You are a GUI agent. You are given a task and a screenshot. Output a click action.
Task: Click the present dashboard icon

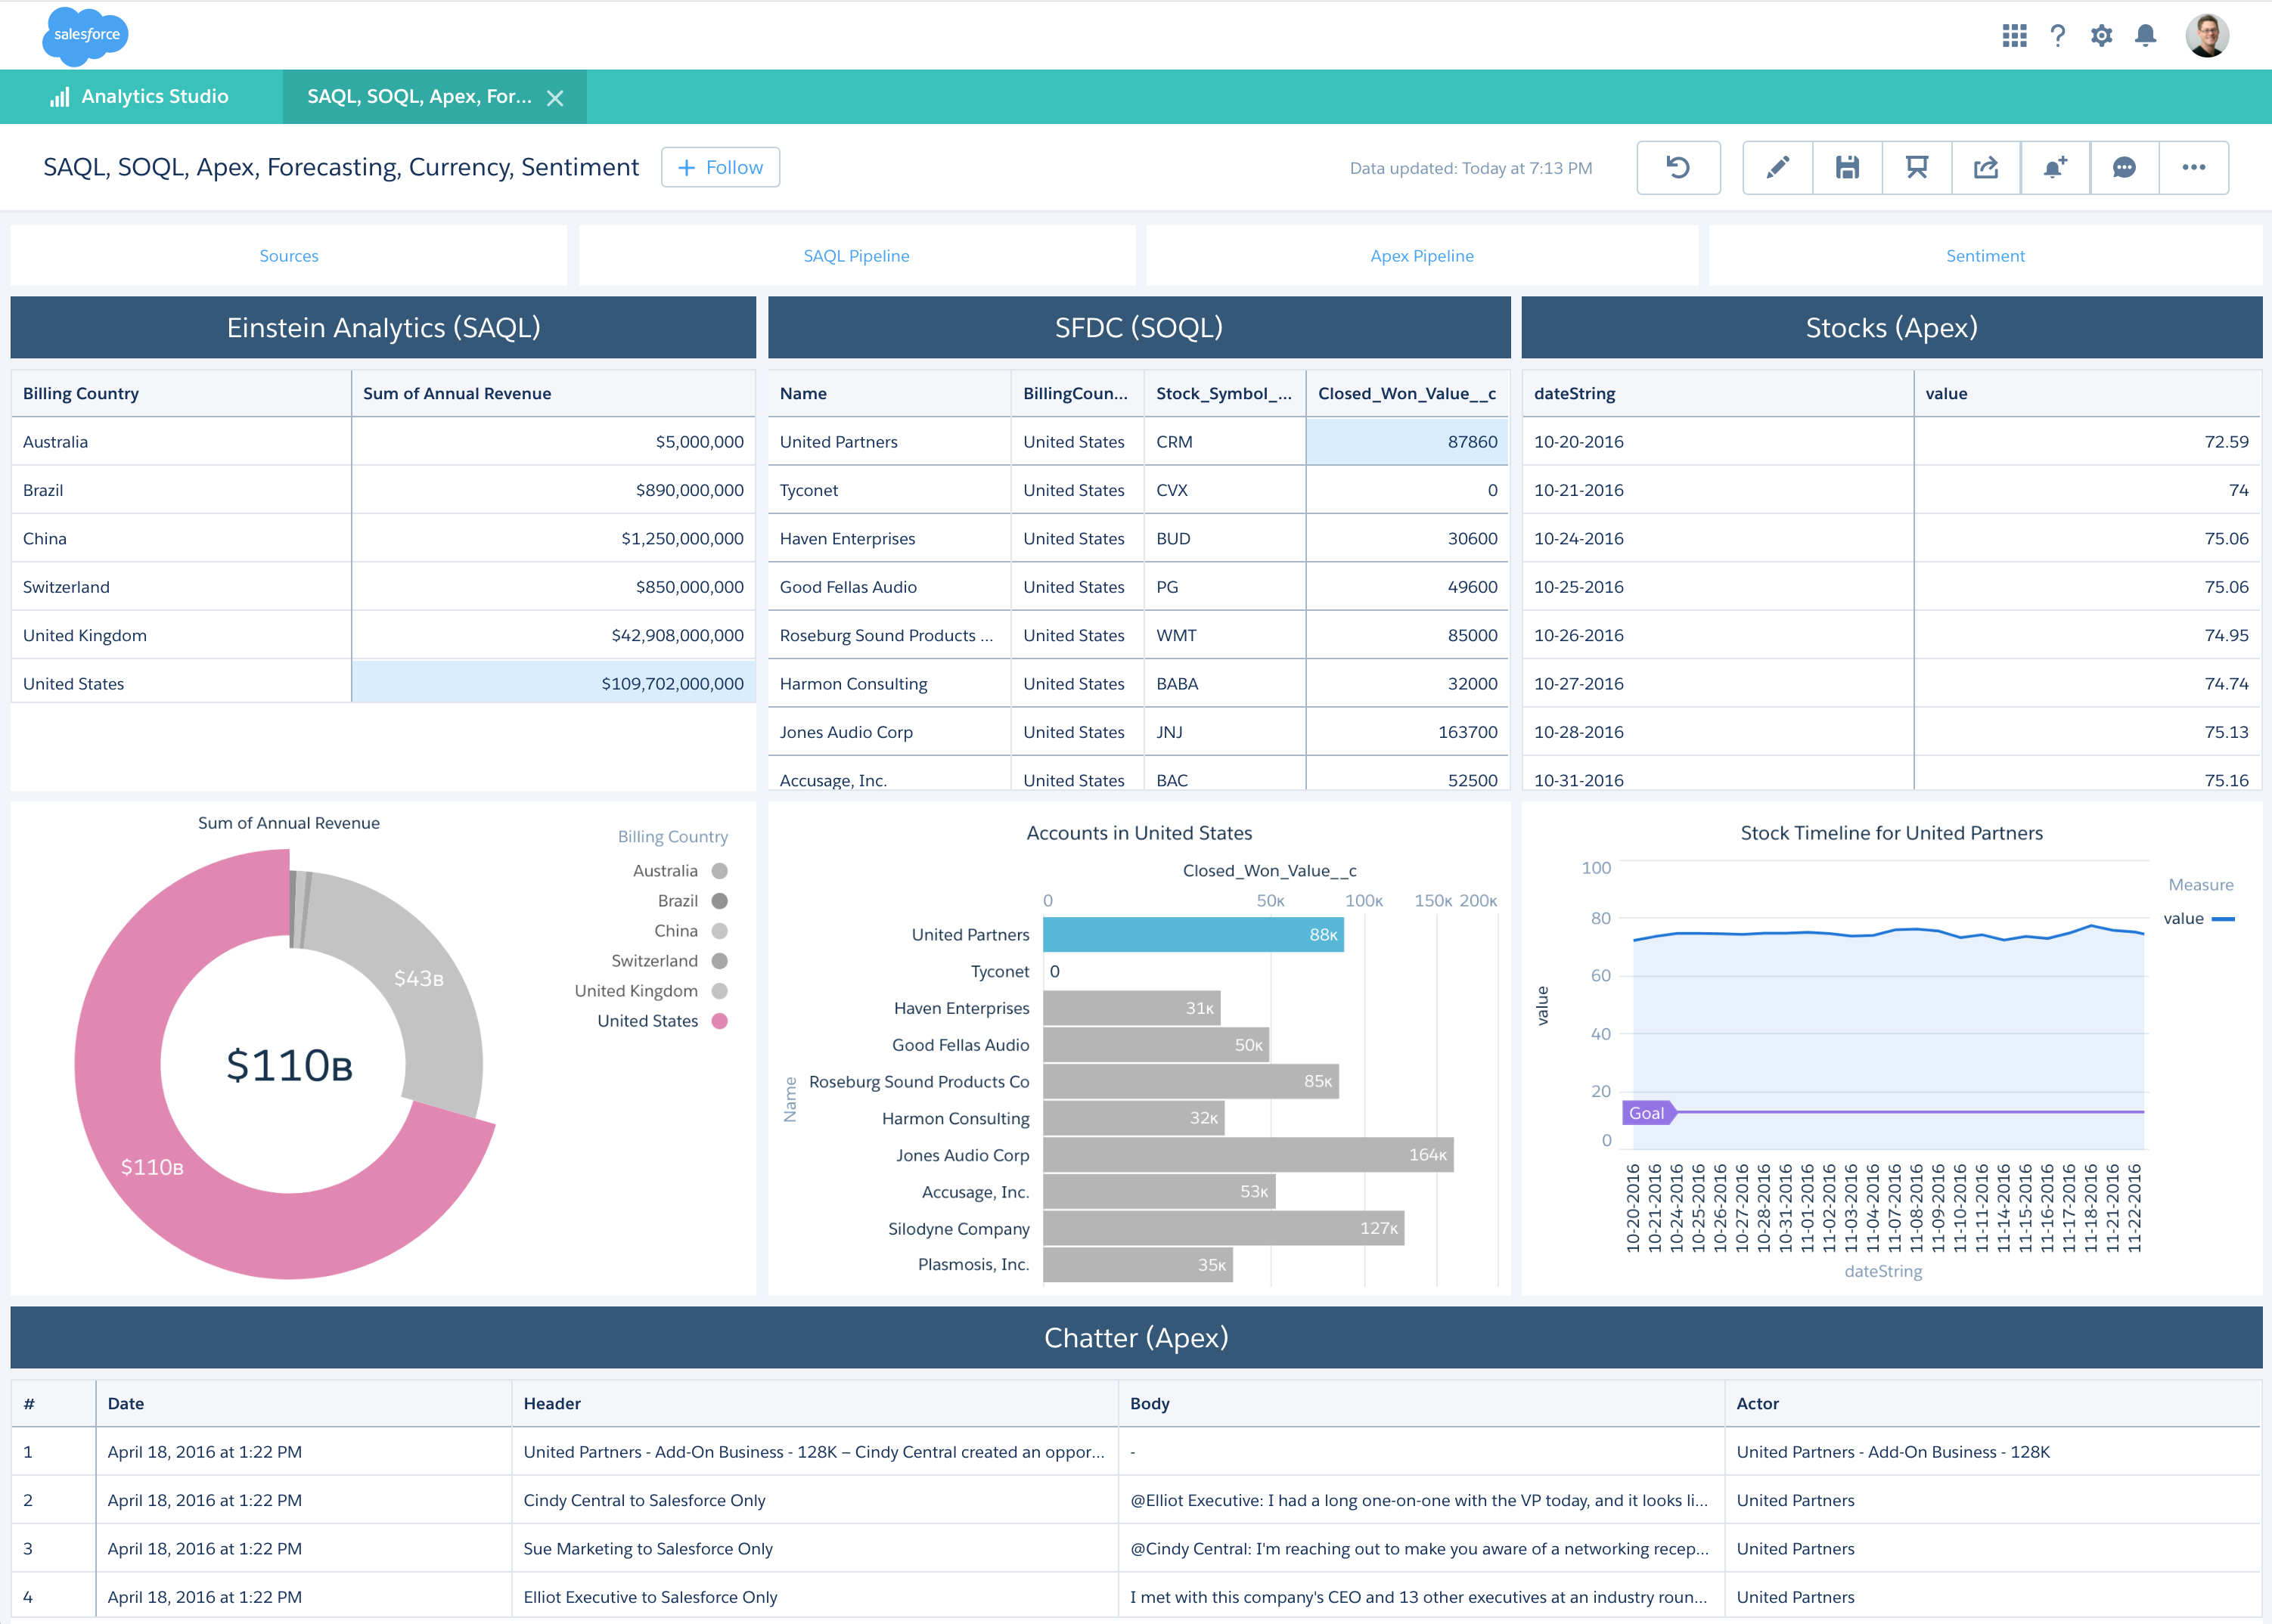(x=1916, y=168)
